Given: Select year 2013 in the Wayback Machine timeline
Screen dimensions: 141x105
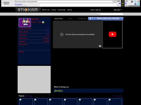Looking at the screenshot, I should (127, 6).
